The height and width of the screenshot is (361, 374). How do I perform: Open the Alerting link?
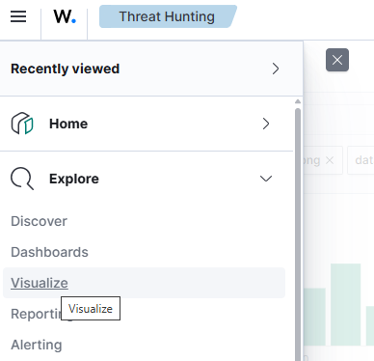(x=37, y=345)
